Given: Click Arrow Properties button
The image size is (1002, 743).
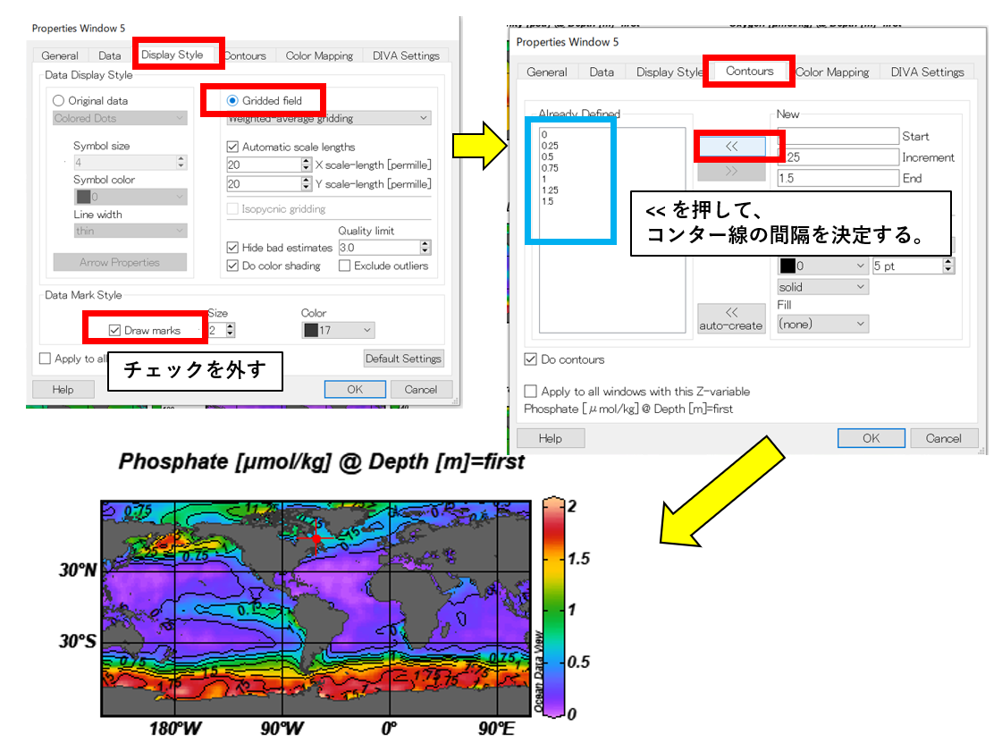Looking at the screenshot, I should click(x=120, y=262).
